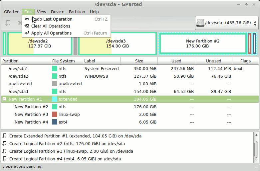This screenshot has width=260, height=171.
Task: Choose Undo Last Operation
Action: pos(66,19)
